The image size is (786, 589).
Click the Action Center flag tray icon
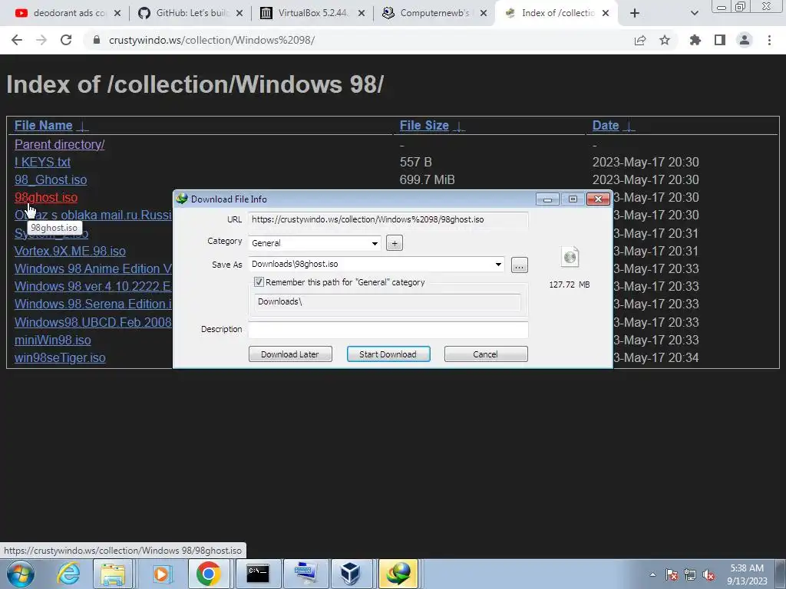click(x=672, y=574)
